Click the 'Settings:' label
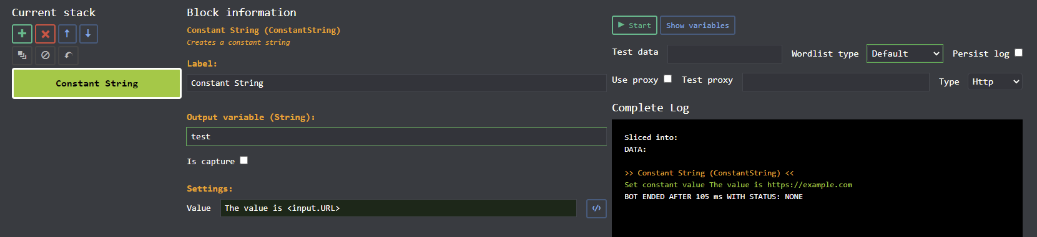Viewport: 1037px width, 237px height. point(210,188)
